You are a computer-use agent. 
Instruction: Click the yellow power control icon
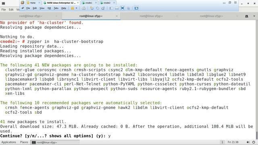tap(73, 8)
